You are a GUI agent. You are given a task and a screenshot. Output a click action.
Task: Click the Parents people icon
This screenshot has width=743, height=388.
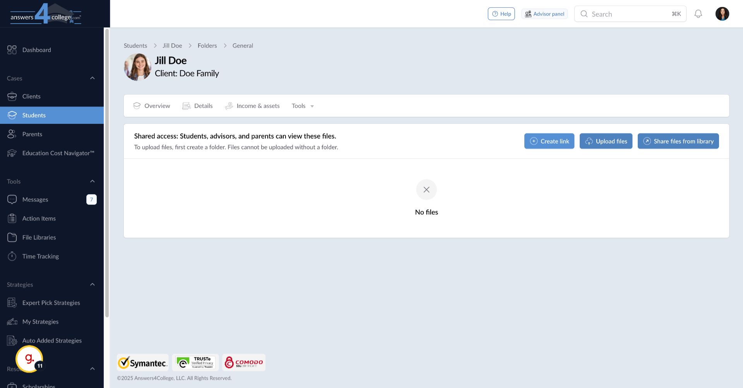click(x=12, y=134)
